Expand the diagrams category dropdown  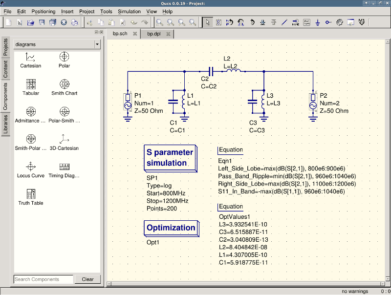point(97,44)
